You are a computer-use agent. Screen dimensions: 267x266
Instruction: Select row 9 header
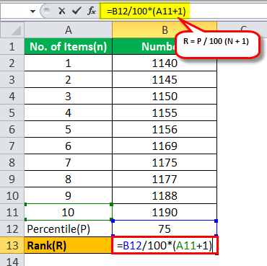(x=12, y=179)
